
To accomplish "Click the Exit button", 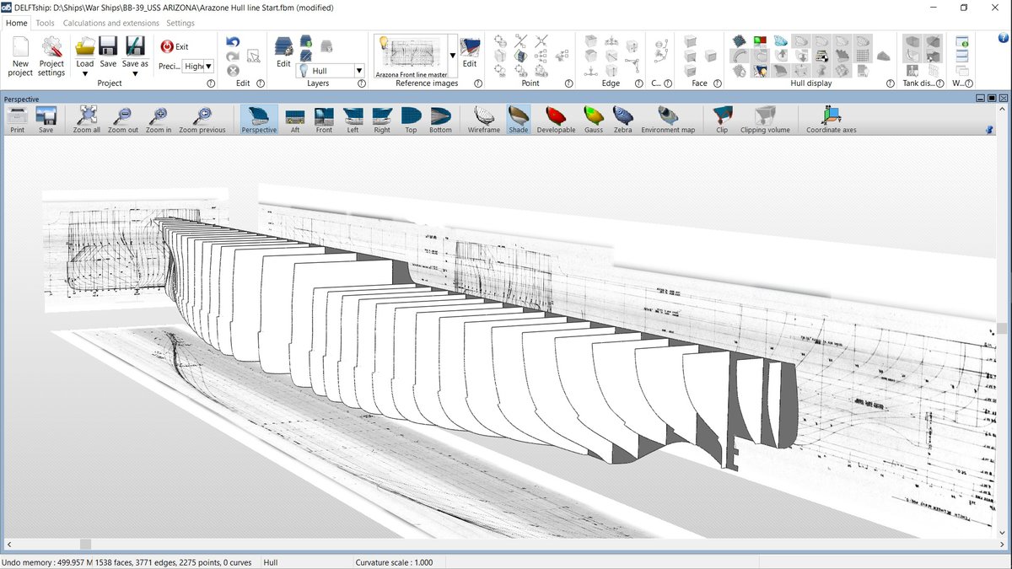I will click(175, 46).
